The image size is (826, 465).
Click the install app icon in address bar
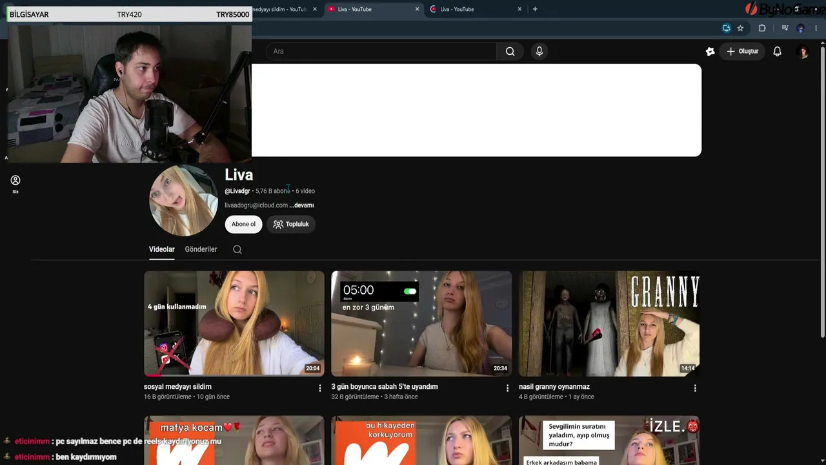pos(727,28)
